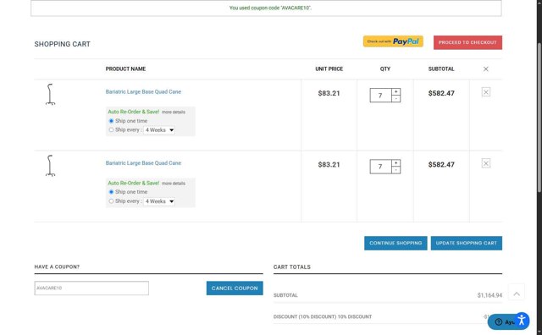Increase quantity of second cart item

[395, 163]
